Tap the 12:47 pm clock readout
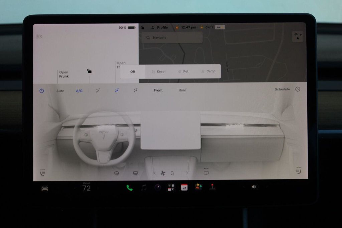The height and width of the screenshot is (228, 342). click(189, 27)
